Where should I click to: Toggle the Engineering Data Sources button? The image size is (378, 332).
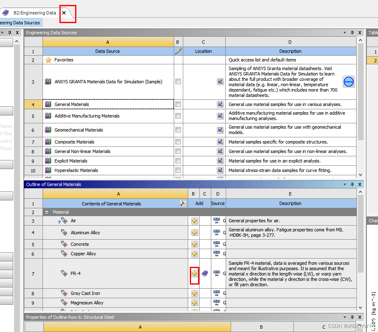[21, 23]
